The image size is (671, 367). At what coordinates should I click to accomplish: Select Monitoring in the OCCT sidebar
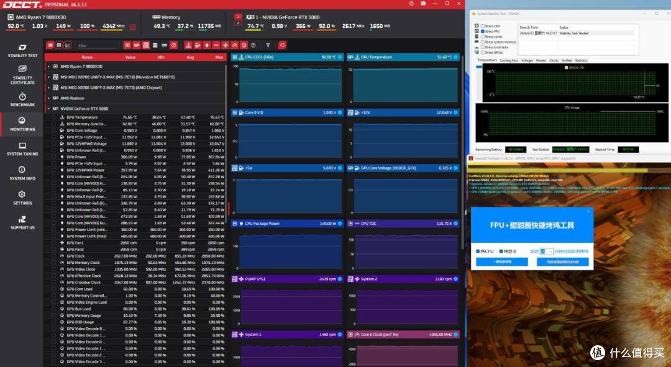coord(22,124)
